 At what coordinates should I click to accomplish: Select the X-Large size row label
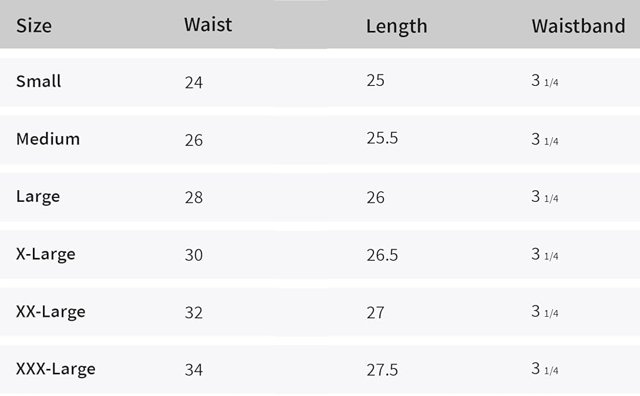(46, 254)
